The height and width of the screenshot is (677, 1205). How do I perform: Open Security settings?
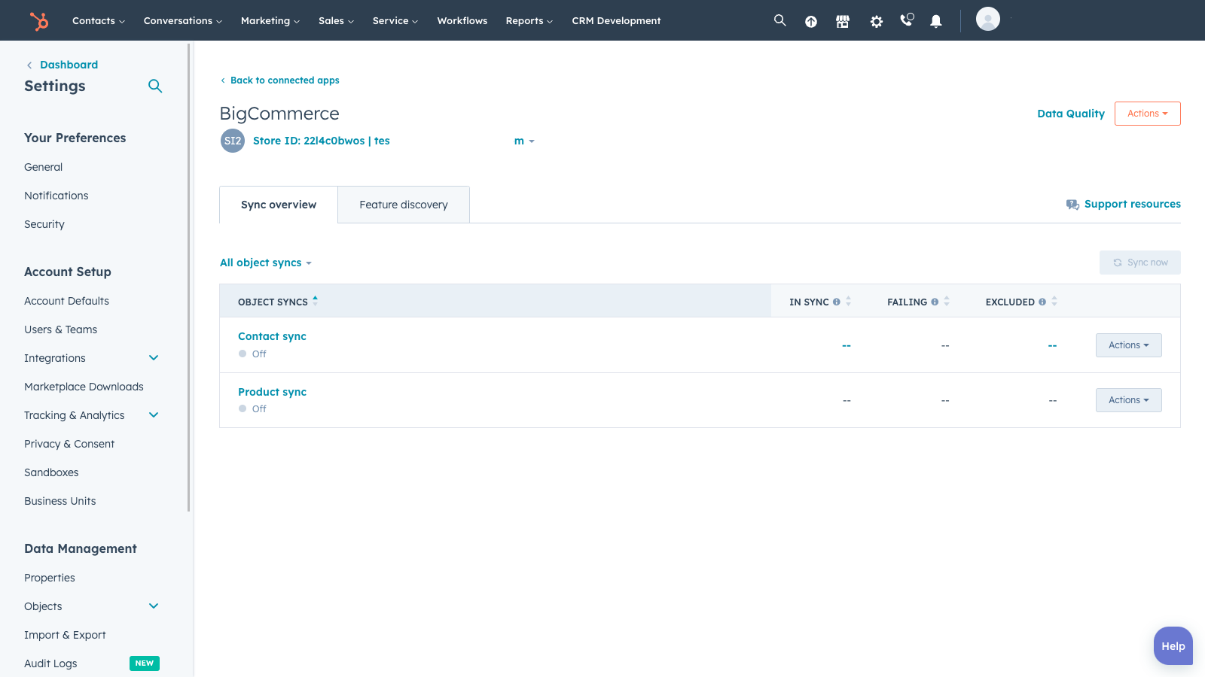click(44, 224)
